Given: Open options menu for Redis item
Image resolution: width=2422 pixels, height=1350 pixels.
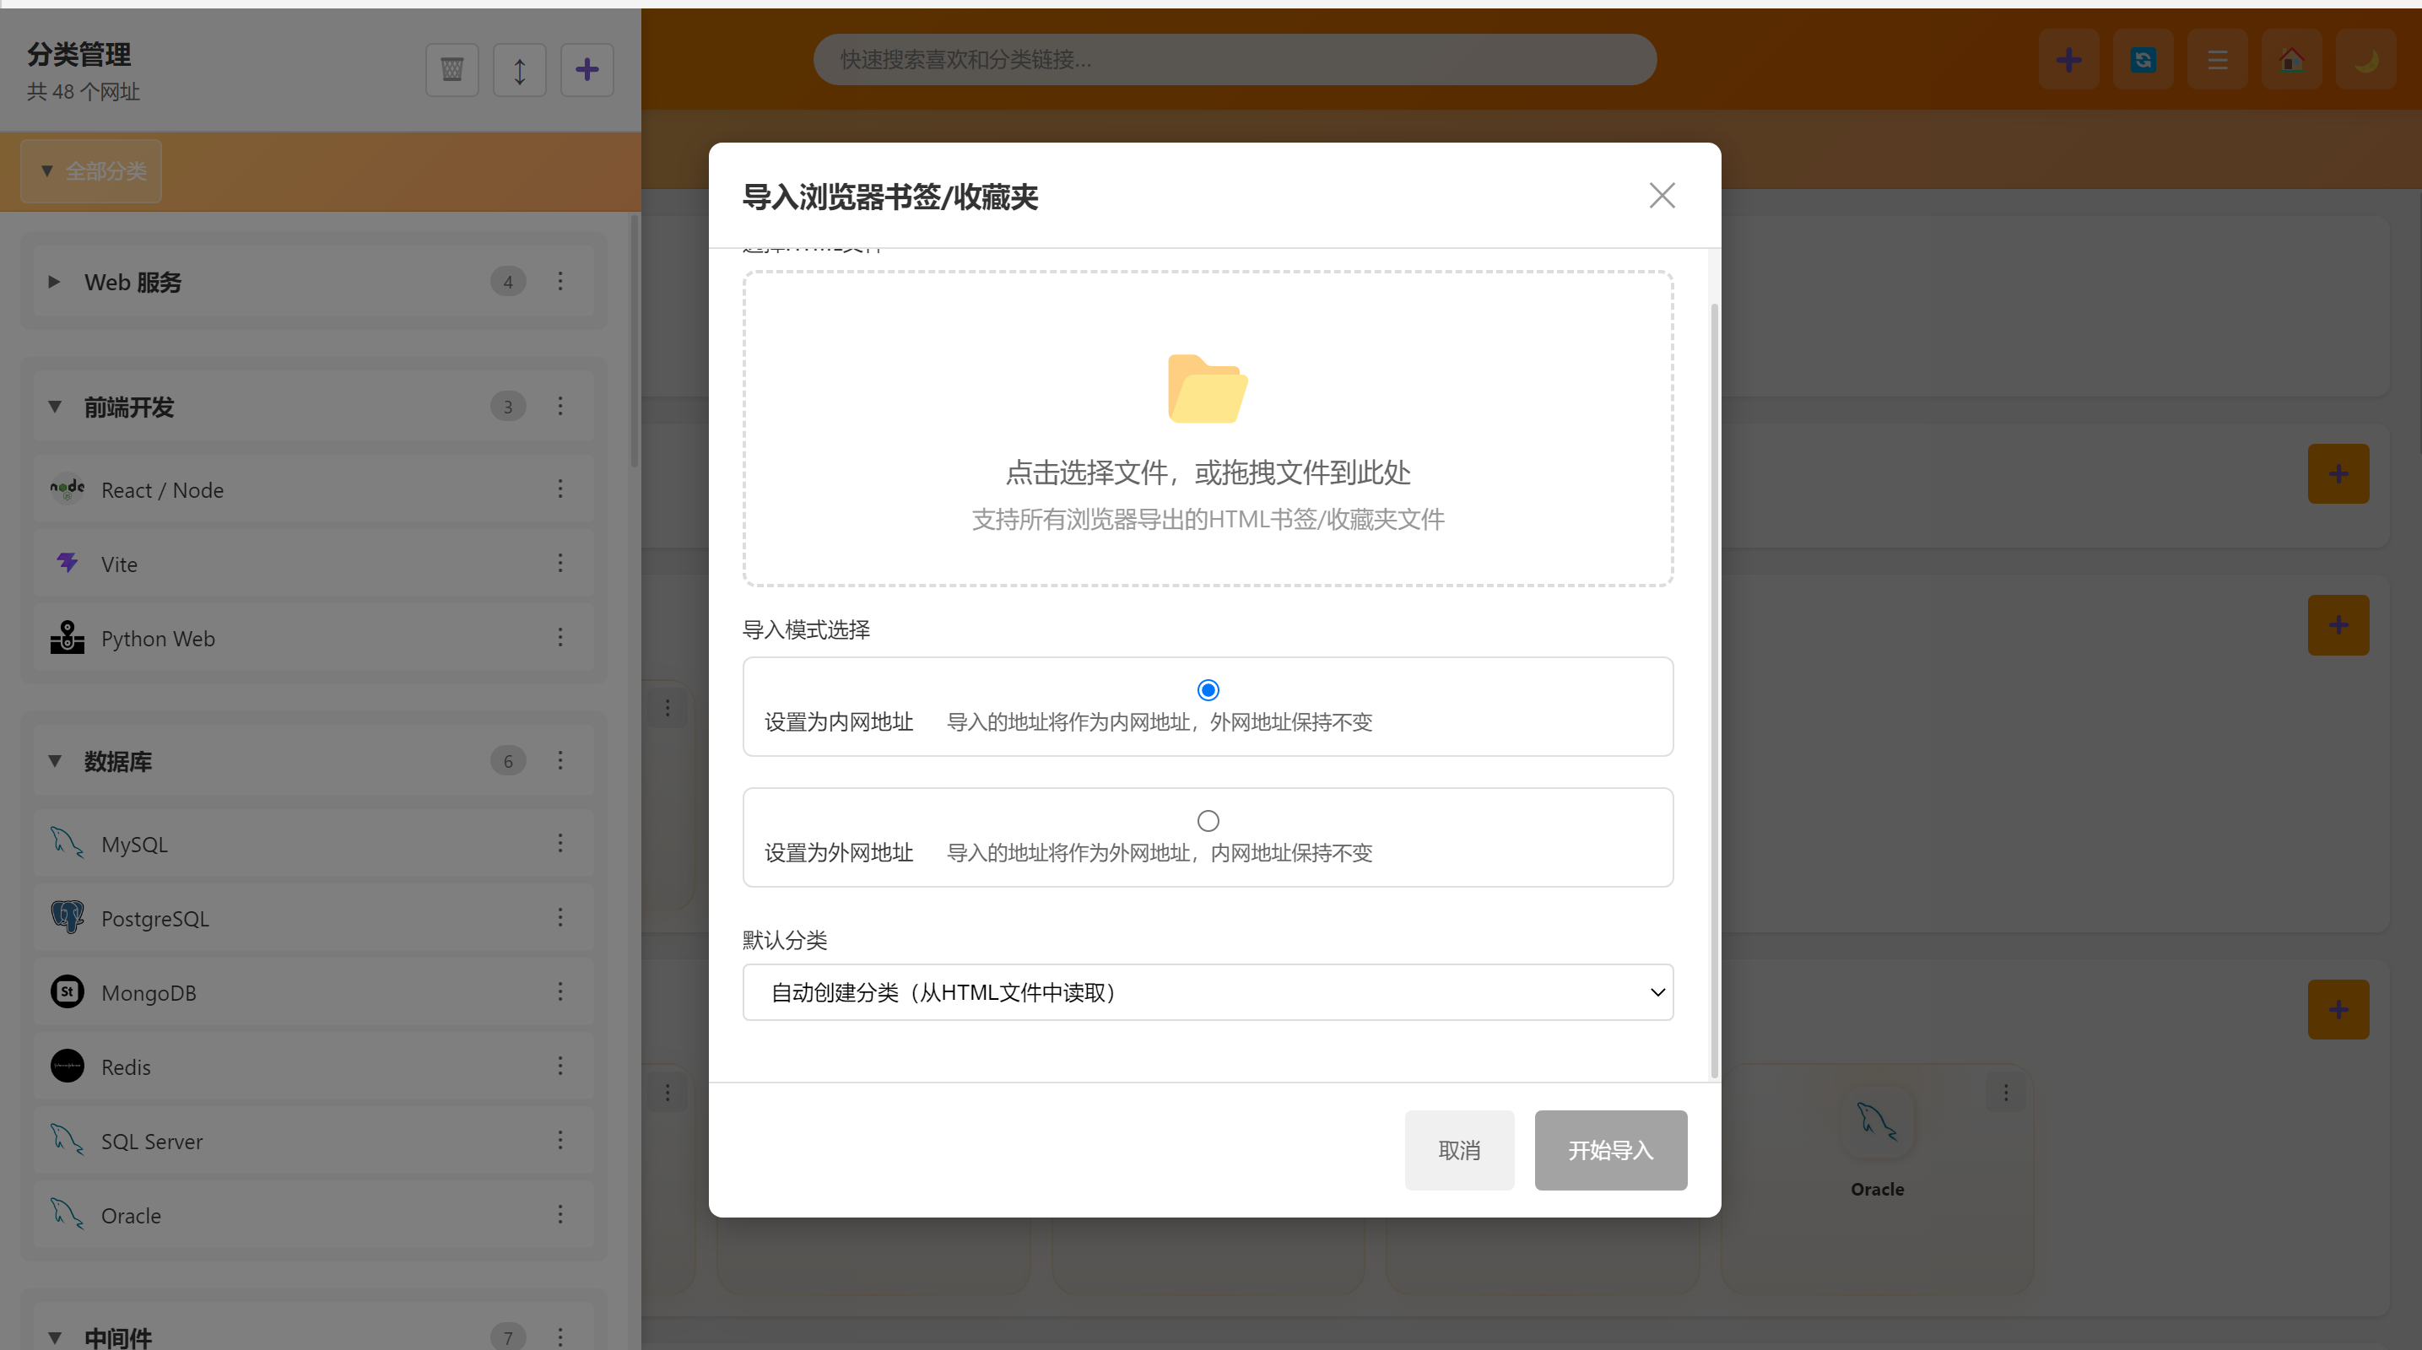Looking at the screenshot, I should pyautogui.click(x=560, y=1066).
